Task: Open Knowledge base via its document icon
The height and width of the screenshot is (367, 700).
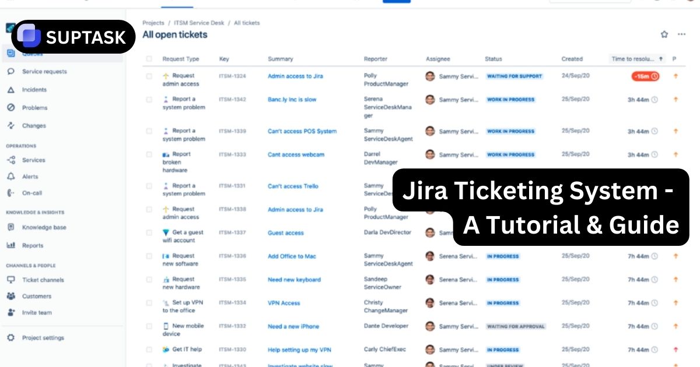Action: tap(10, 227)
